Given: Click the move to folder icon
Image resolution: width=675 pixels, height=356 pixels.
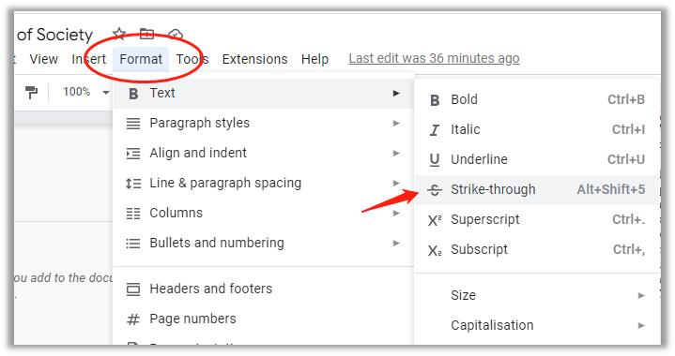Looking at the screenshot, I should tap(146, 34).
